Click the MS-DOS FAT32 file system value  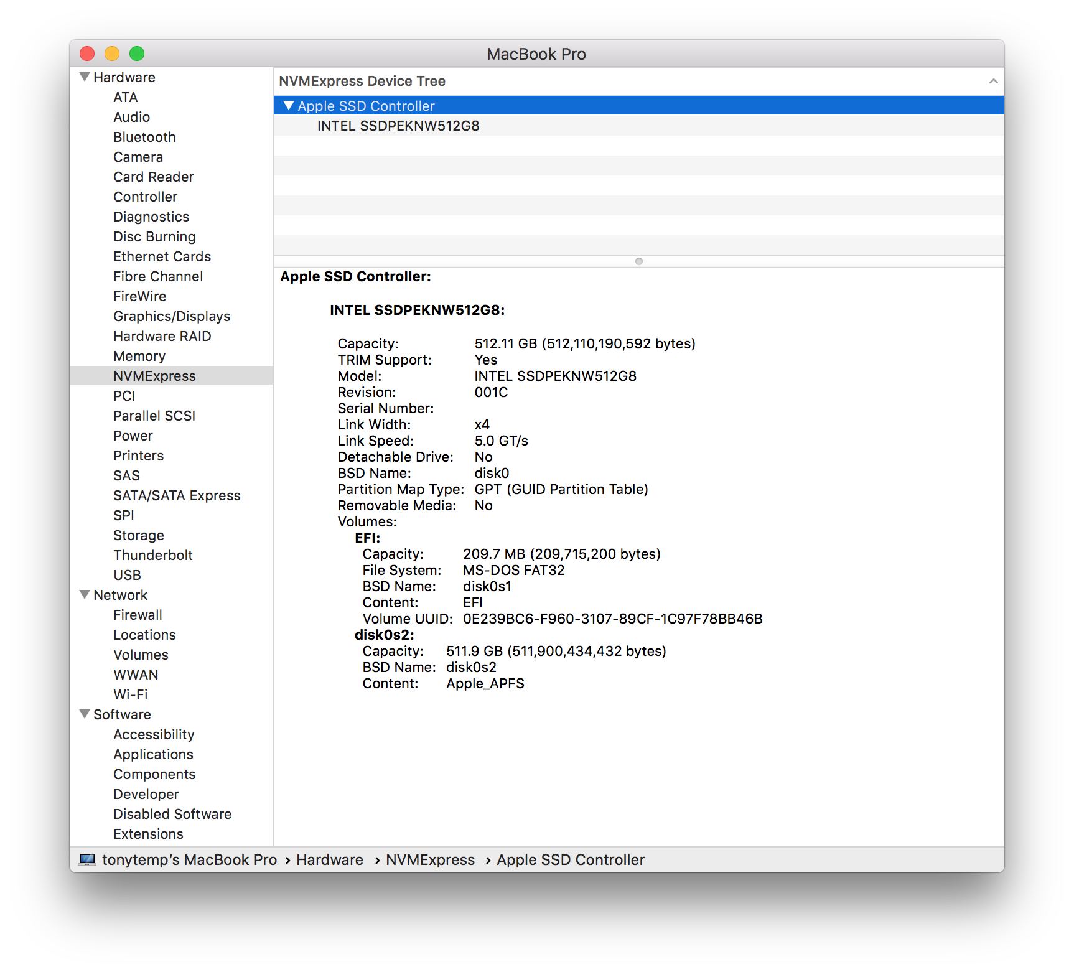[514, 570]
